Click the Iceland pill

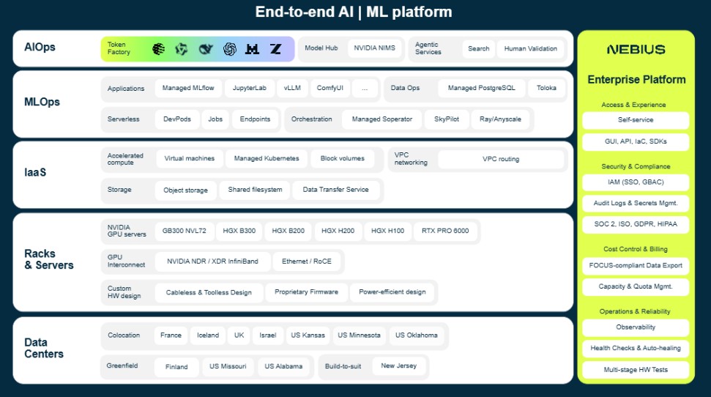208,335
